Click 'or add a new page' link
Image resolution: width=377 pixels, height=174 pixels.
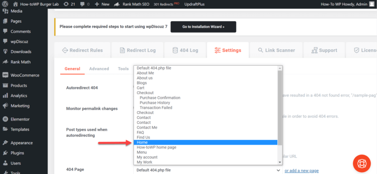302,171
